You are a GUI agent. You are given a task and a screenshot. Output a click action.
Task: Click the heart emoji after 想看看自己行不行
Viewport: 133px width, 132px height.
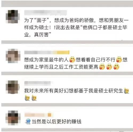119,60
